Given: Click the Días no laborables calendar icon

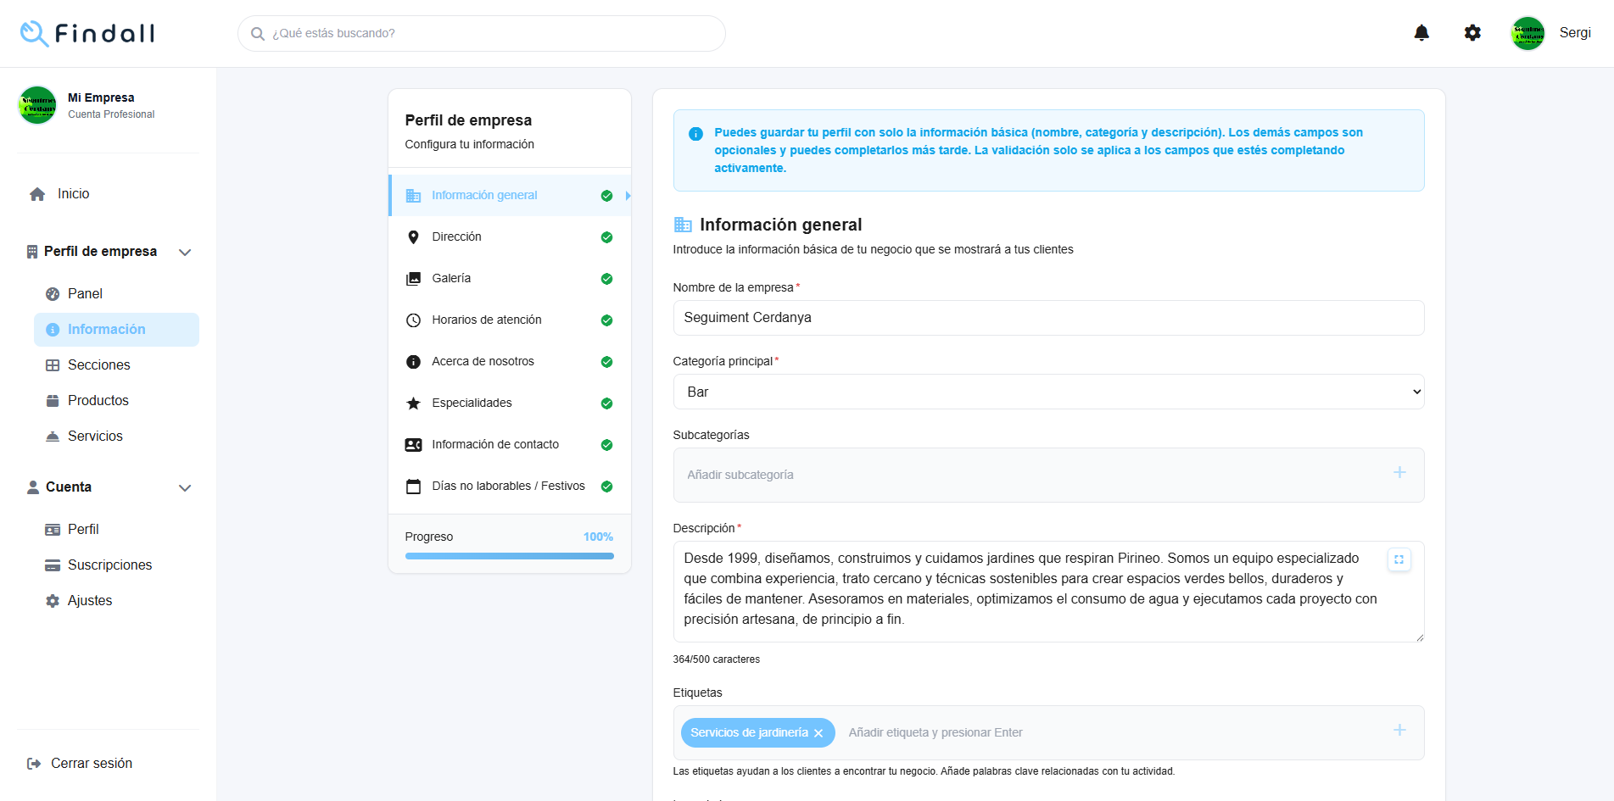Looking at the screenshot, I should 413,486.
